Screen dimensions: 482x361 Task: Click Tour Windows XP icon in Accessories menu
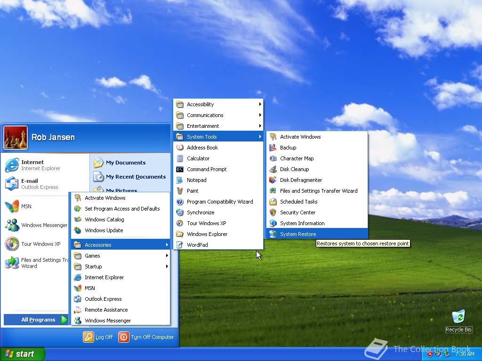tap(180, 223)
